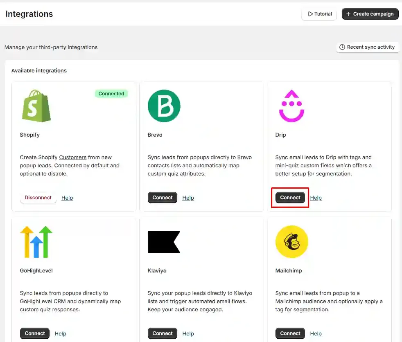Connect the Klaviyo integration

pyautogui.click(x=162, y=333)
